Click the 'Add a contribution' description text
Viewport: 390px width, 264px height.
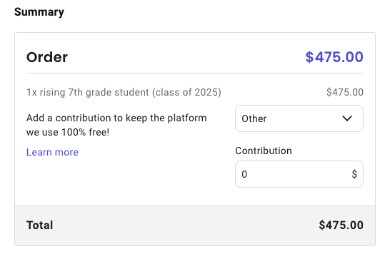coord(116,125)
